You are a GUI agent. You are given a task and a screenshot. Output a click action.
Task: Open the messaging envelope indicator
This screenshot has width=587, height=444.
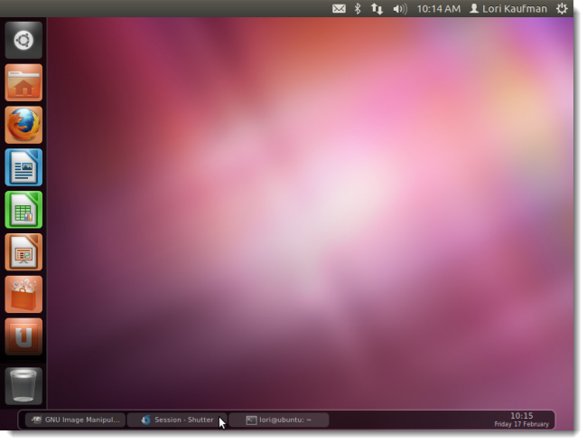click(339, 9)
